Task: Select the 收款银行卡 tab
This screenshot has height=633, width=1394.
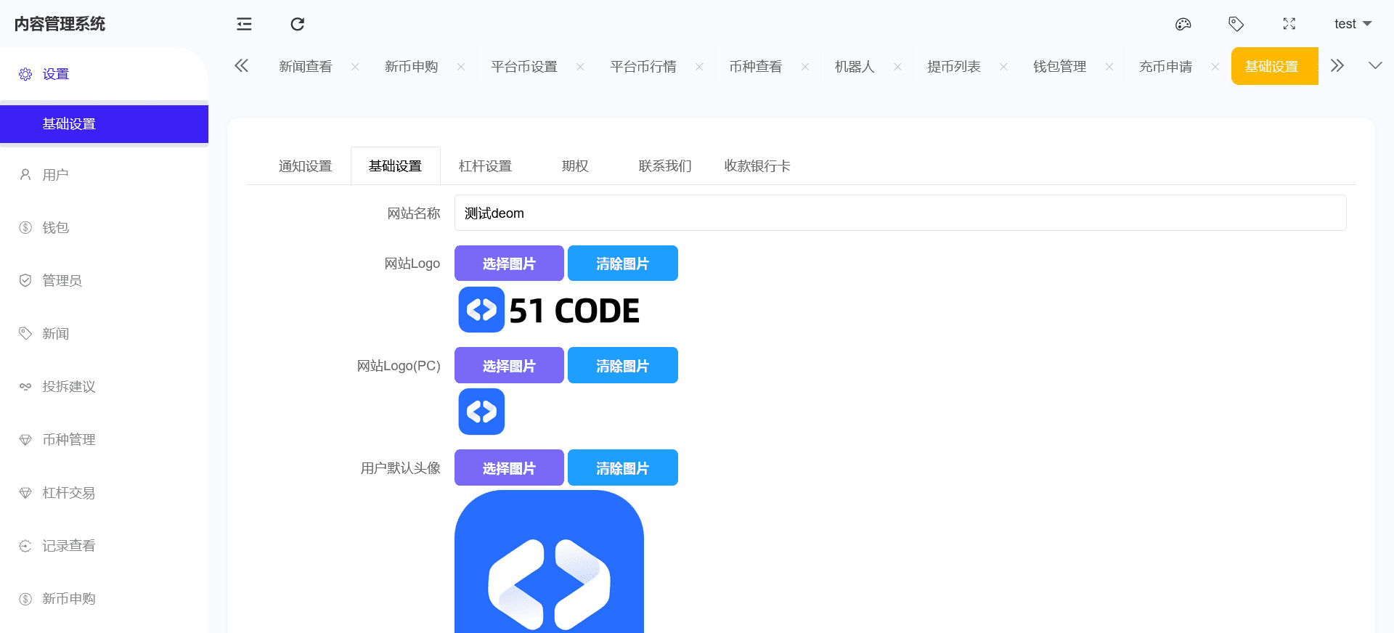Action: [x=757, y=166]
